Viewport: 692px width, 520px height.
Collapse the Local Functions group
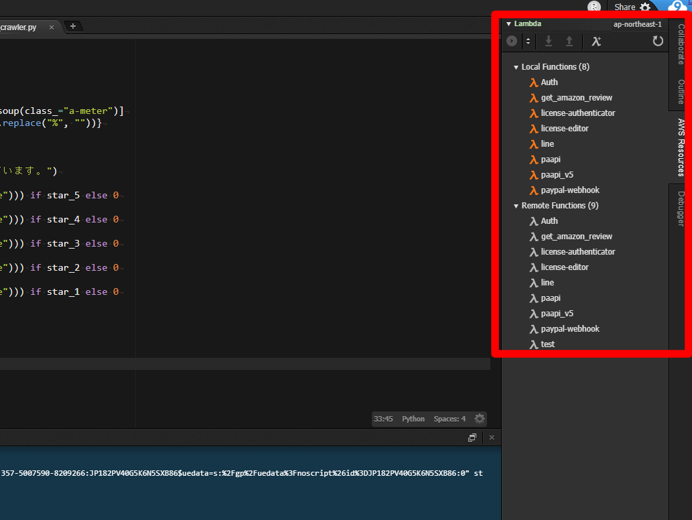(516, 67)
